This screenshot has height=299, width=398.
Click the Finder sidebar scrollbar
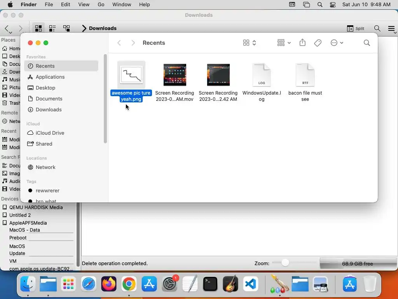(x=105, y=98)
